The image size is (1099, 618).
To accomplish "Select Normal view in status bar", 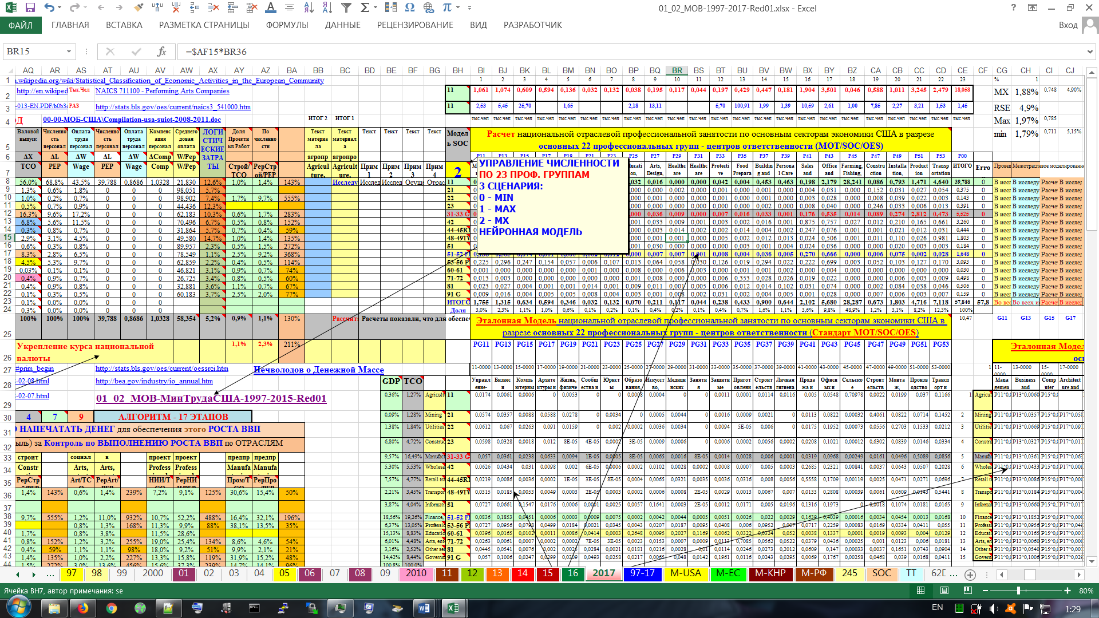I will 920,591.
